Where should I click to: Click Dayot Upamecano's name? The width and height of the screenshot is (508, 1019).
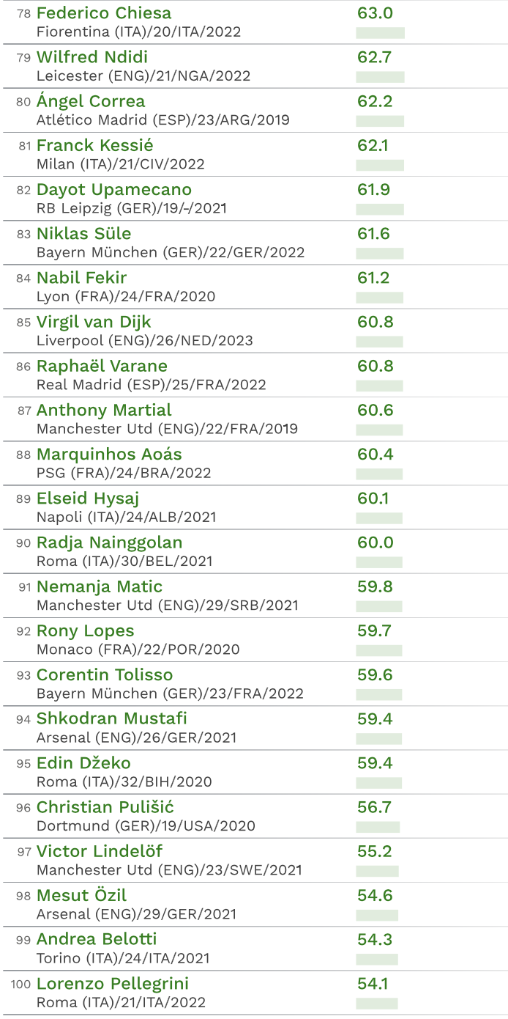pos(113,190)
